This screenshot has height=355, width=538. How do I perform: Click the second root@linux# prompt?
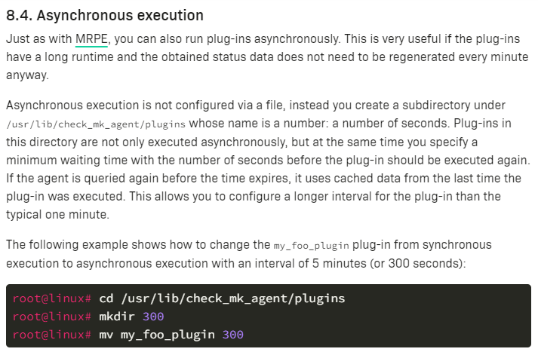(x=52, y=317)
